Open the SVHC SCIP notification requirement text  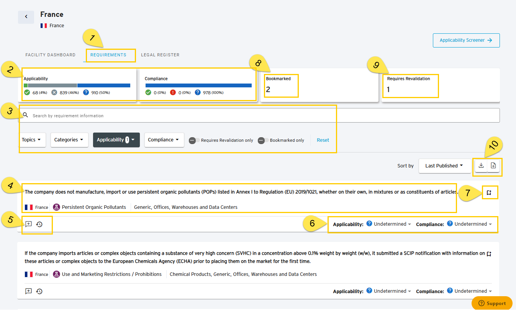[254, 257]
